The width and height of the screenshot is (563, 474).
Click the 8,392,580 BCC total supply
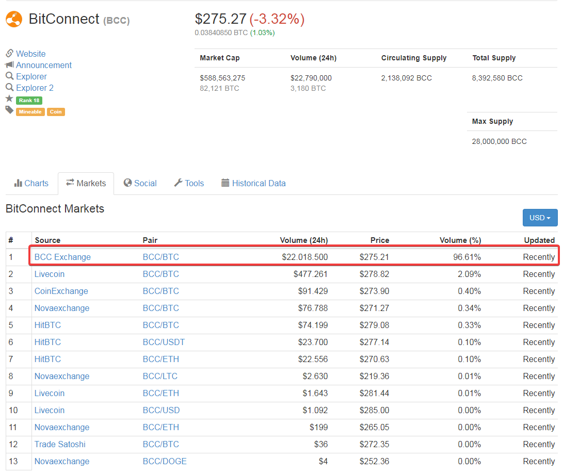497,78
